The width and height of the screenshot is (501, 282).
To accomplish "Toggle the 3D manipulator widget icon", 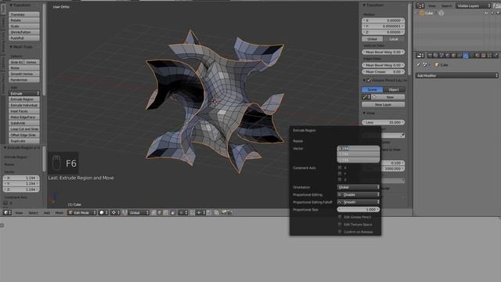I will pyautogui.click(x=124, y=212).
